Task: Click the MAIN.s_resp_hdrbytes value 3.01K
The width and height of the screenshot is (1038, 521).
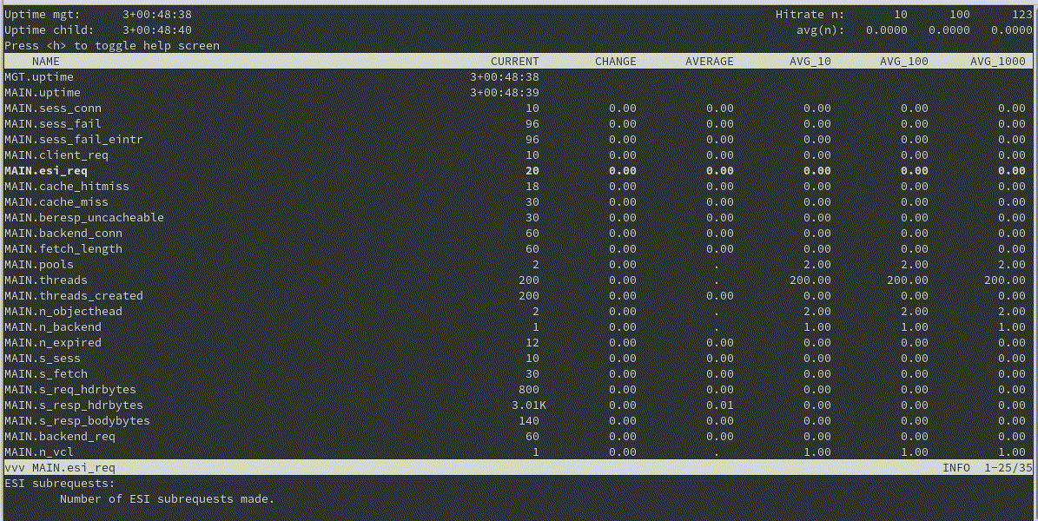Action: [528, 406]
